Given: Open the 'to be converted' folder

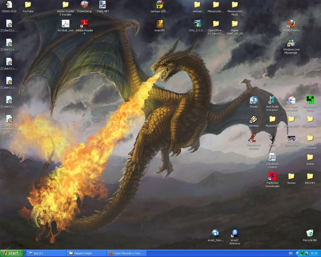Looking at the screenshot, I should coord(310,138).
